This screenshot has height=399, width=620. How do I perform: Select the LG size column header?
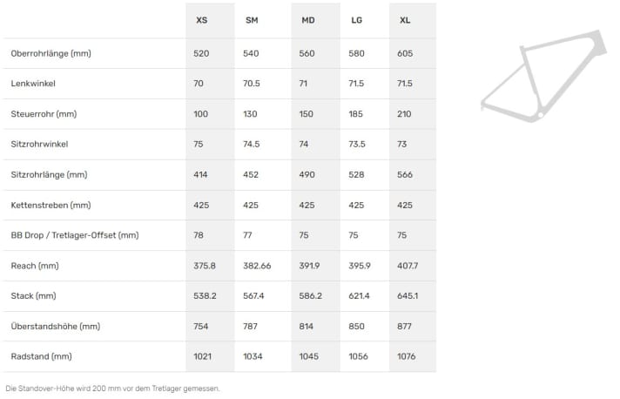(x=357, y=20)
